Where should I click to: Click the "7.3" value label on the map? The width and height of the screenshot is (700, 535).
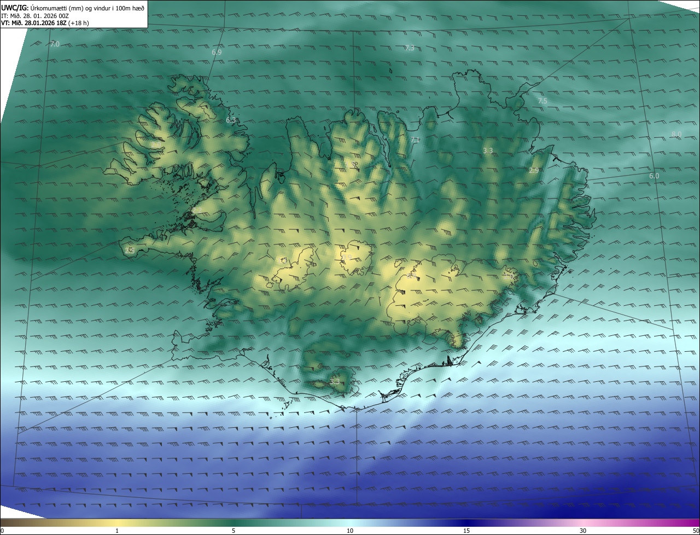[410, 48]
